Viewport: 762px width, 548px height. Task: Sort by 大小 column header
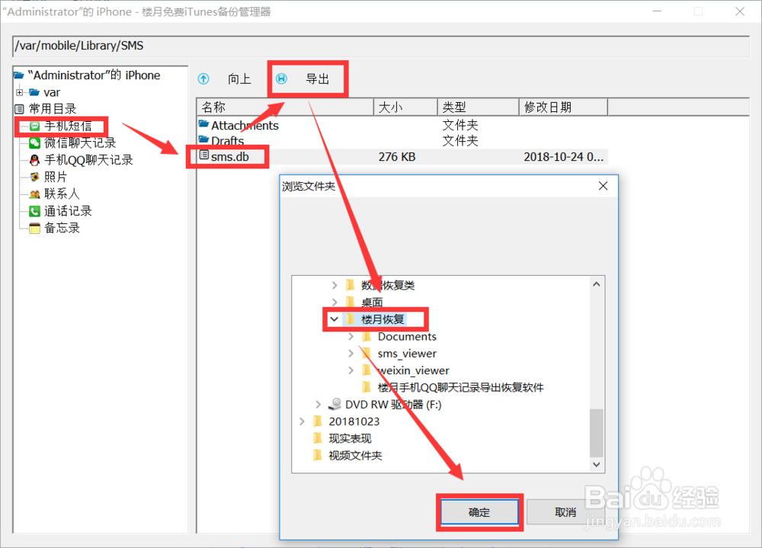click(406, 107)
